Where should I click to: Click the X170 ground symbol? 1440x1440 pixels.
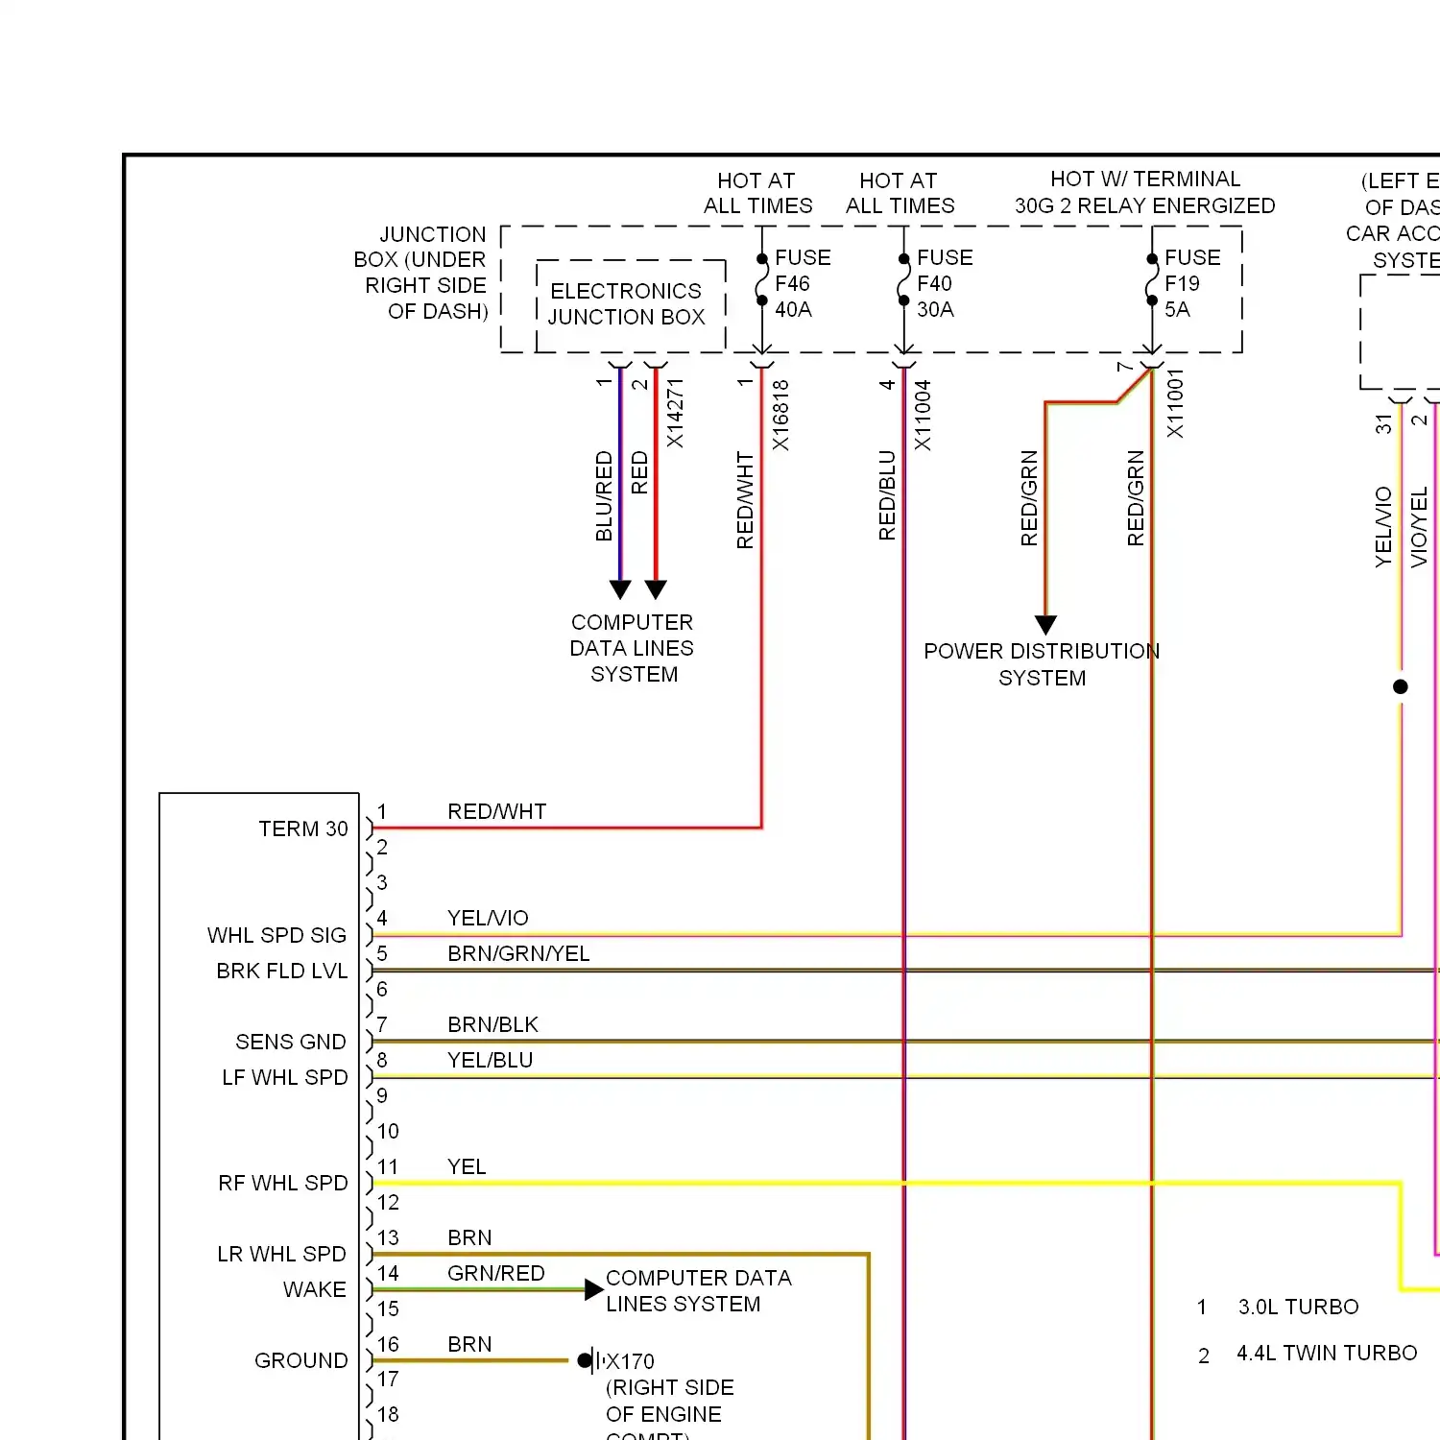tap(590, 1360)
